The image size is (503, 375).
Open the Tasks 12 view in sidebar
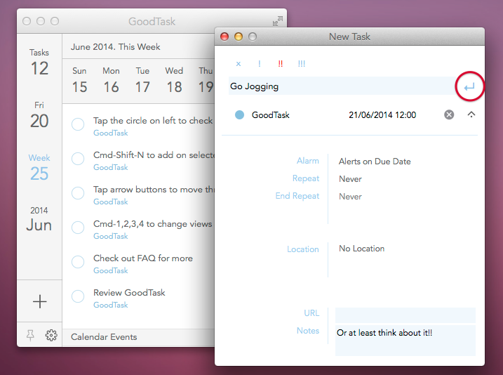(39, 63)
